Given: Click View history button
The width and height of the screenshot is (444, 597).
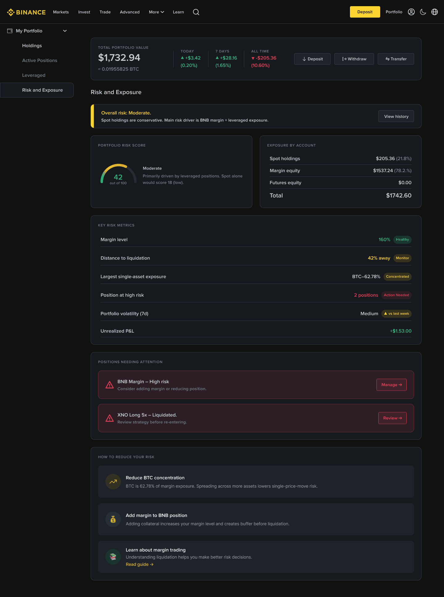Looking at the screenshot, I should click(x=396, y=116).
